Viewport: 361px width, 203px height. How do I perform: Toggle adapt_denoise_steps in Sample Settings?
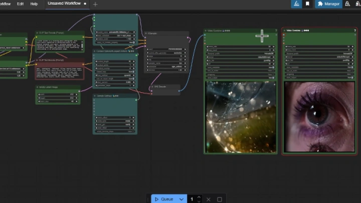click(x=115, y=131)
